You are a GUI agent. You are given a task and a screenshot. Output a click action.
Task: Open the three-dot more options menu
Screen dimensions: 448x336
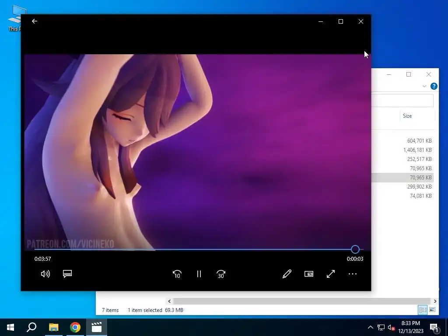tap(353, 274)
